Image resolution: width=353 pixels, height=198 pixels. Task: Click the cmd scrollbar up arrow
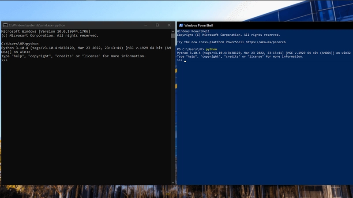pyautogui.click(x=173, y=31)
